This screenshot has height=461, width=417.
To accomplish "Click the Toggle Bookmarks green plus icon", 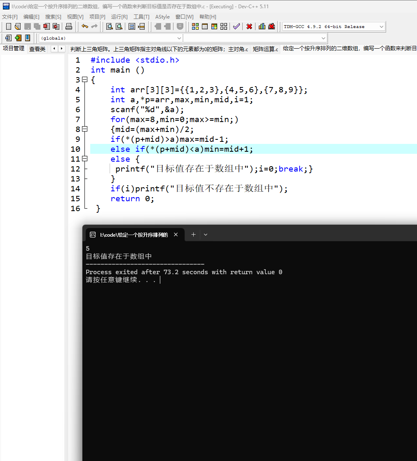I will click(18, 38).
